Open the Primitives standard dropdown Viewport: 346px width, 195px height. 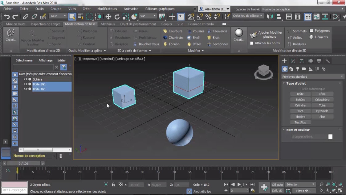pyautogui.click(x=313, y=77)
